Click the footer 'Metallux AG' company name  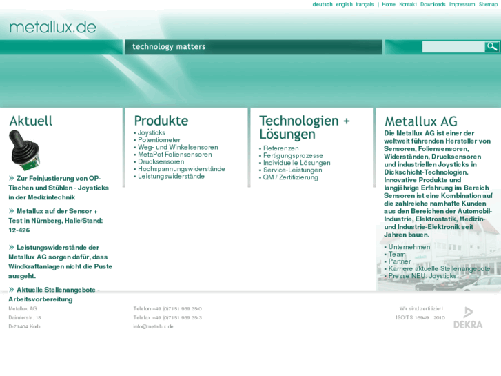23,308
